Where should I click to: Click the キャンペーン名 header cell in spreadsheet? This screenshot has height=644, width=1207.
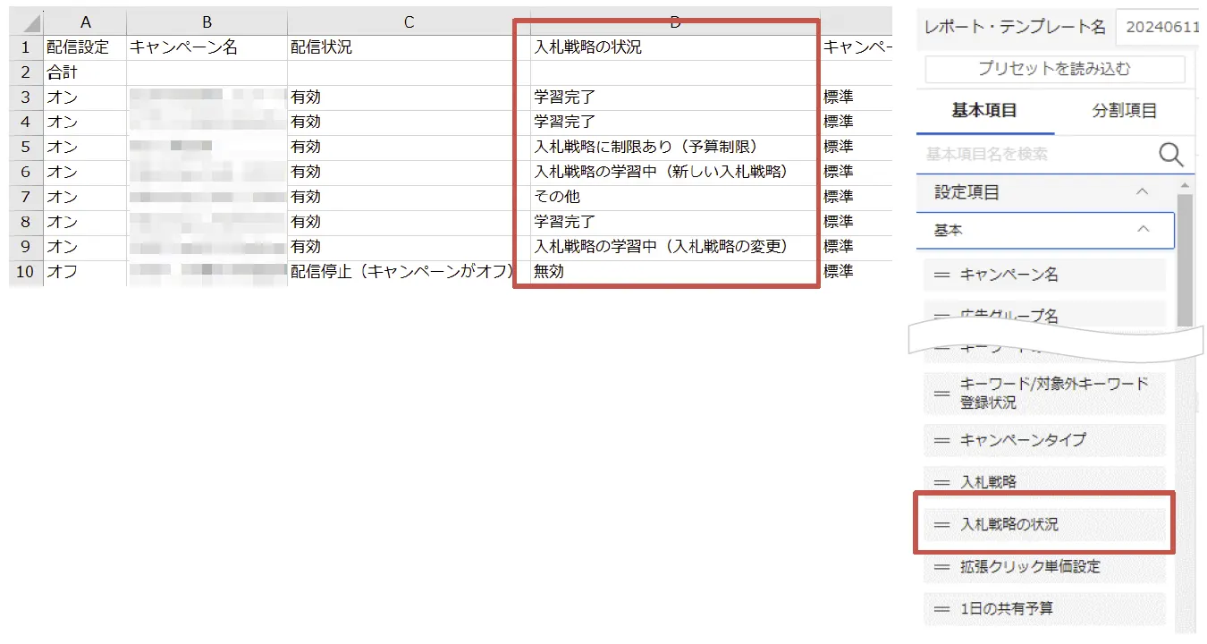[x=207, y=47]
